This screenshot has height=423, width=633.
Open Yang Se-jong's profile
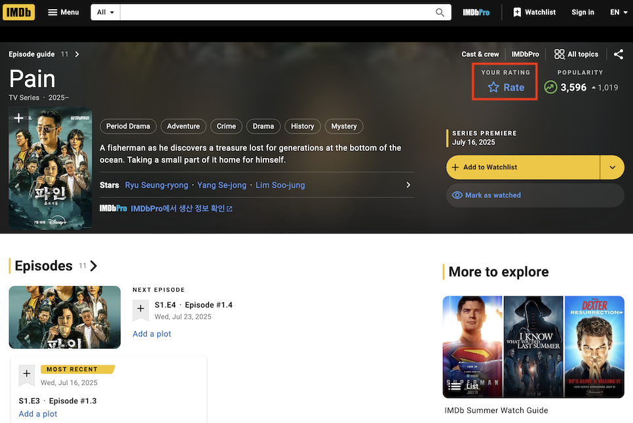(221, 185)
